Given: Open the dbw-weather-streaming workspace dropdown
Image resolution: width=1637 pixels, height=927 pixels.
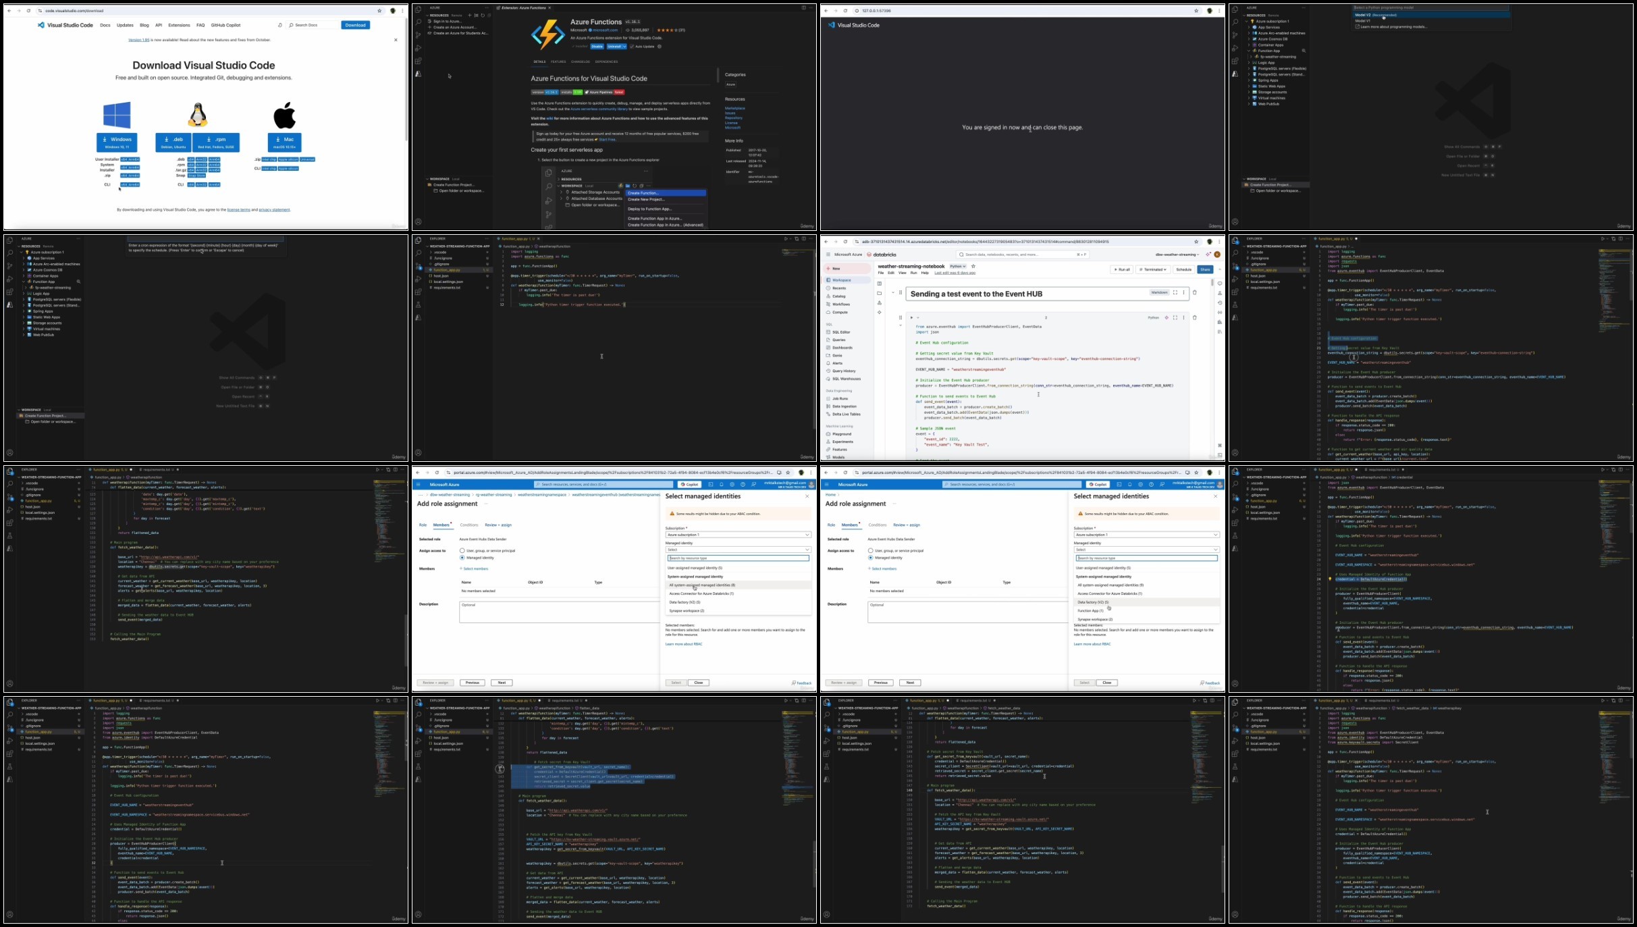Looking at the screenshot, I should (x=1177, y=255).
